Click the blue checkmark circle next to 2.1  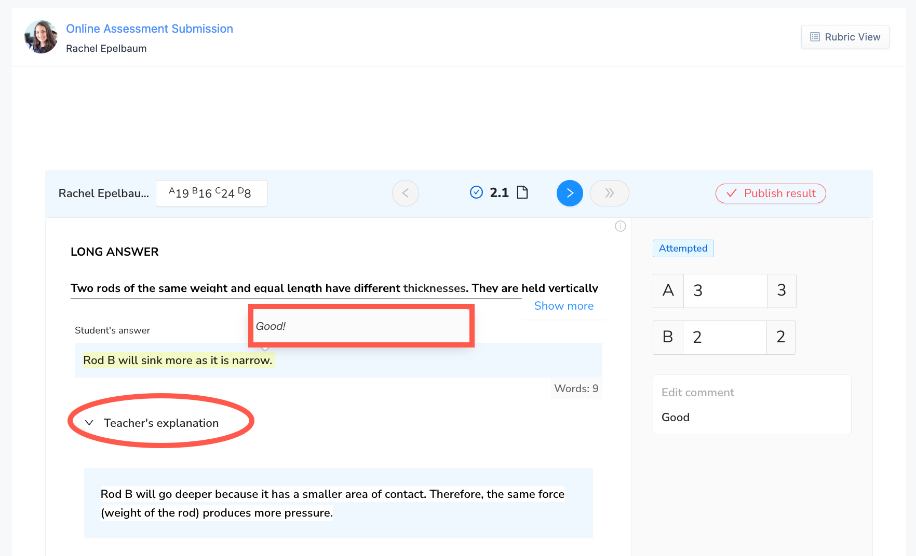pos(476,192)
